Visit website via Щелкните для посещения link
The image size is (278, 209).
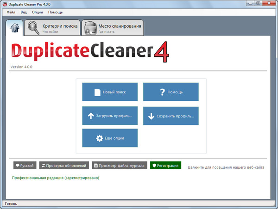tap(226, 167)
